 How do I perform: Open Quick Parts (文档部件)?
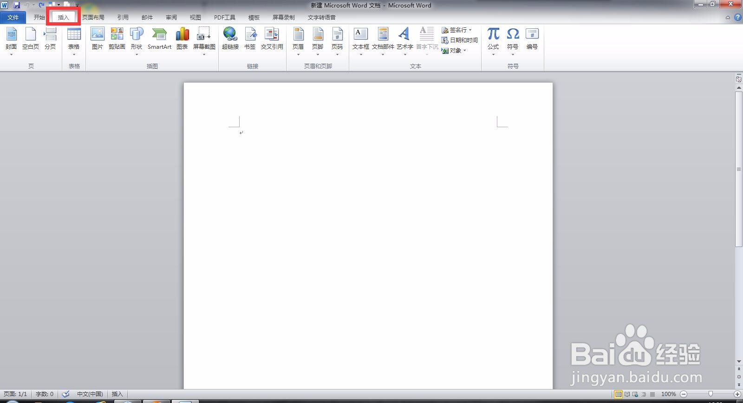pos(383,41)
